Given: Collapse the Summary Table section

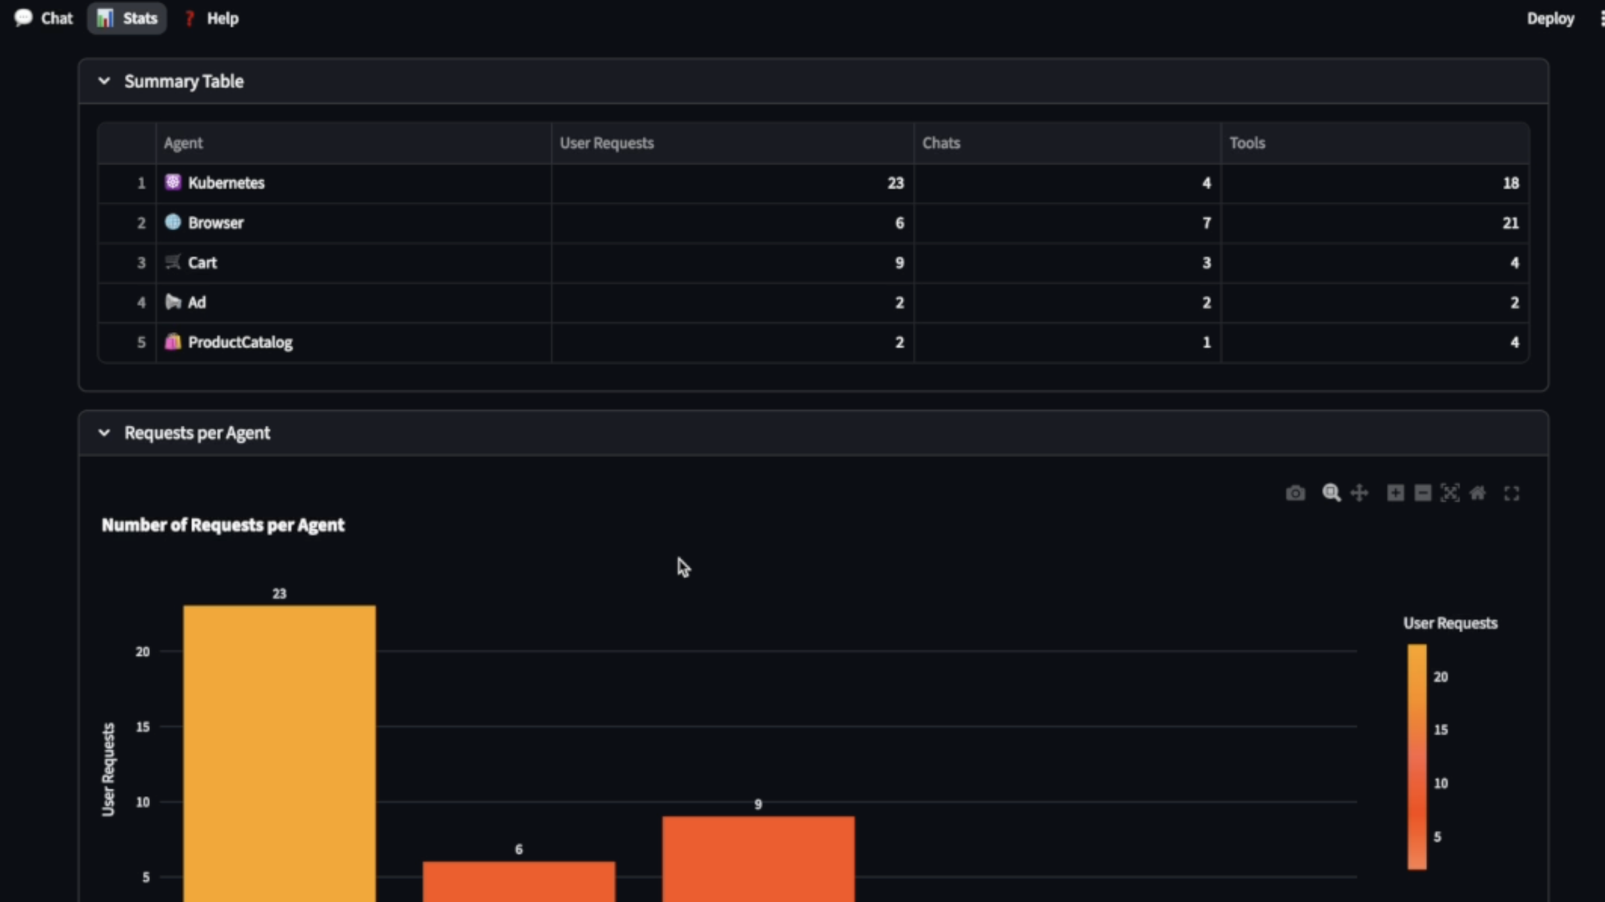Looking at the screenshot, I should point(105,81).
